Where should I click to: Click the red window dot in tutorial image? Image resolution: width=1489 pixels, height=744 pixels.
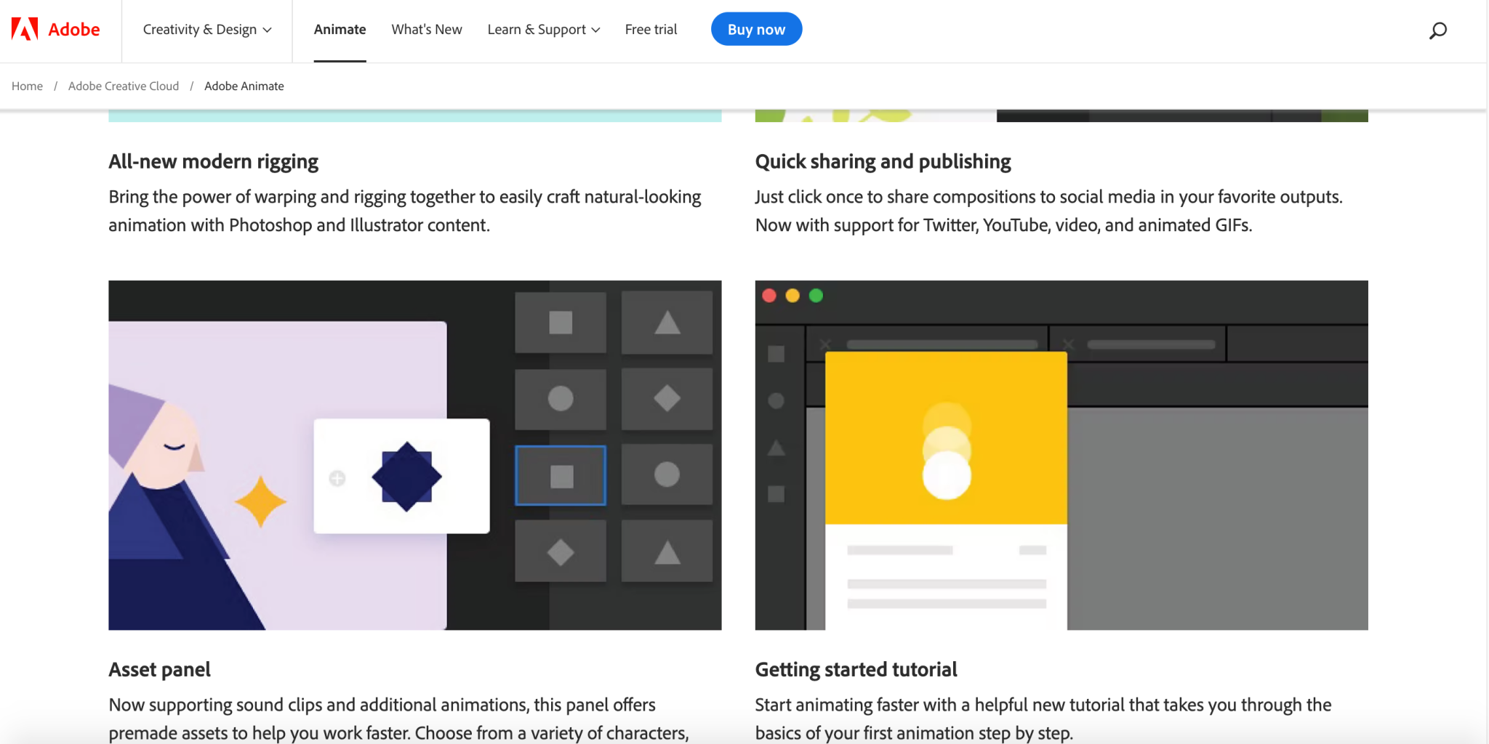coord(769,296)
